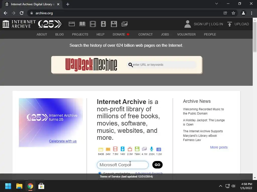Screen dimensions: 257x192
Task: Follow the Celebrate with us link
Action: (x=63, y=141)
